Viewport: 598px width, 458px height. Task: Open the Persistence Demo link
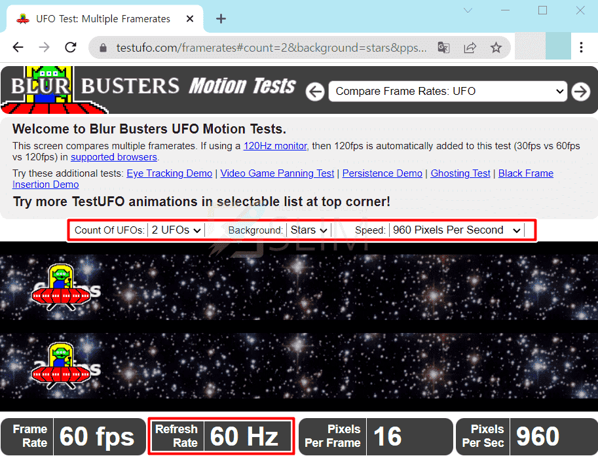tap(382, 173)
